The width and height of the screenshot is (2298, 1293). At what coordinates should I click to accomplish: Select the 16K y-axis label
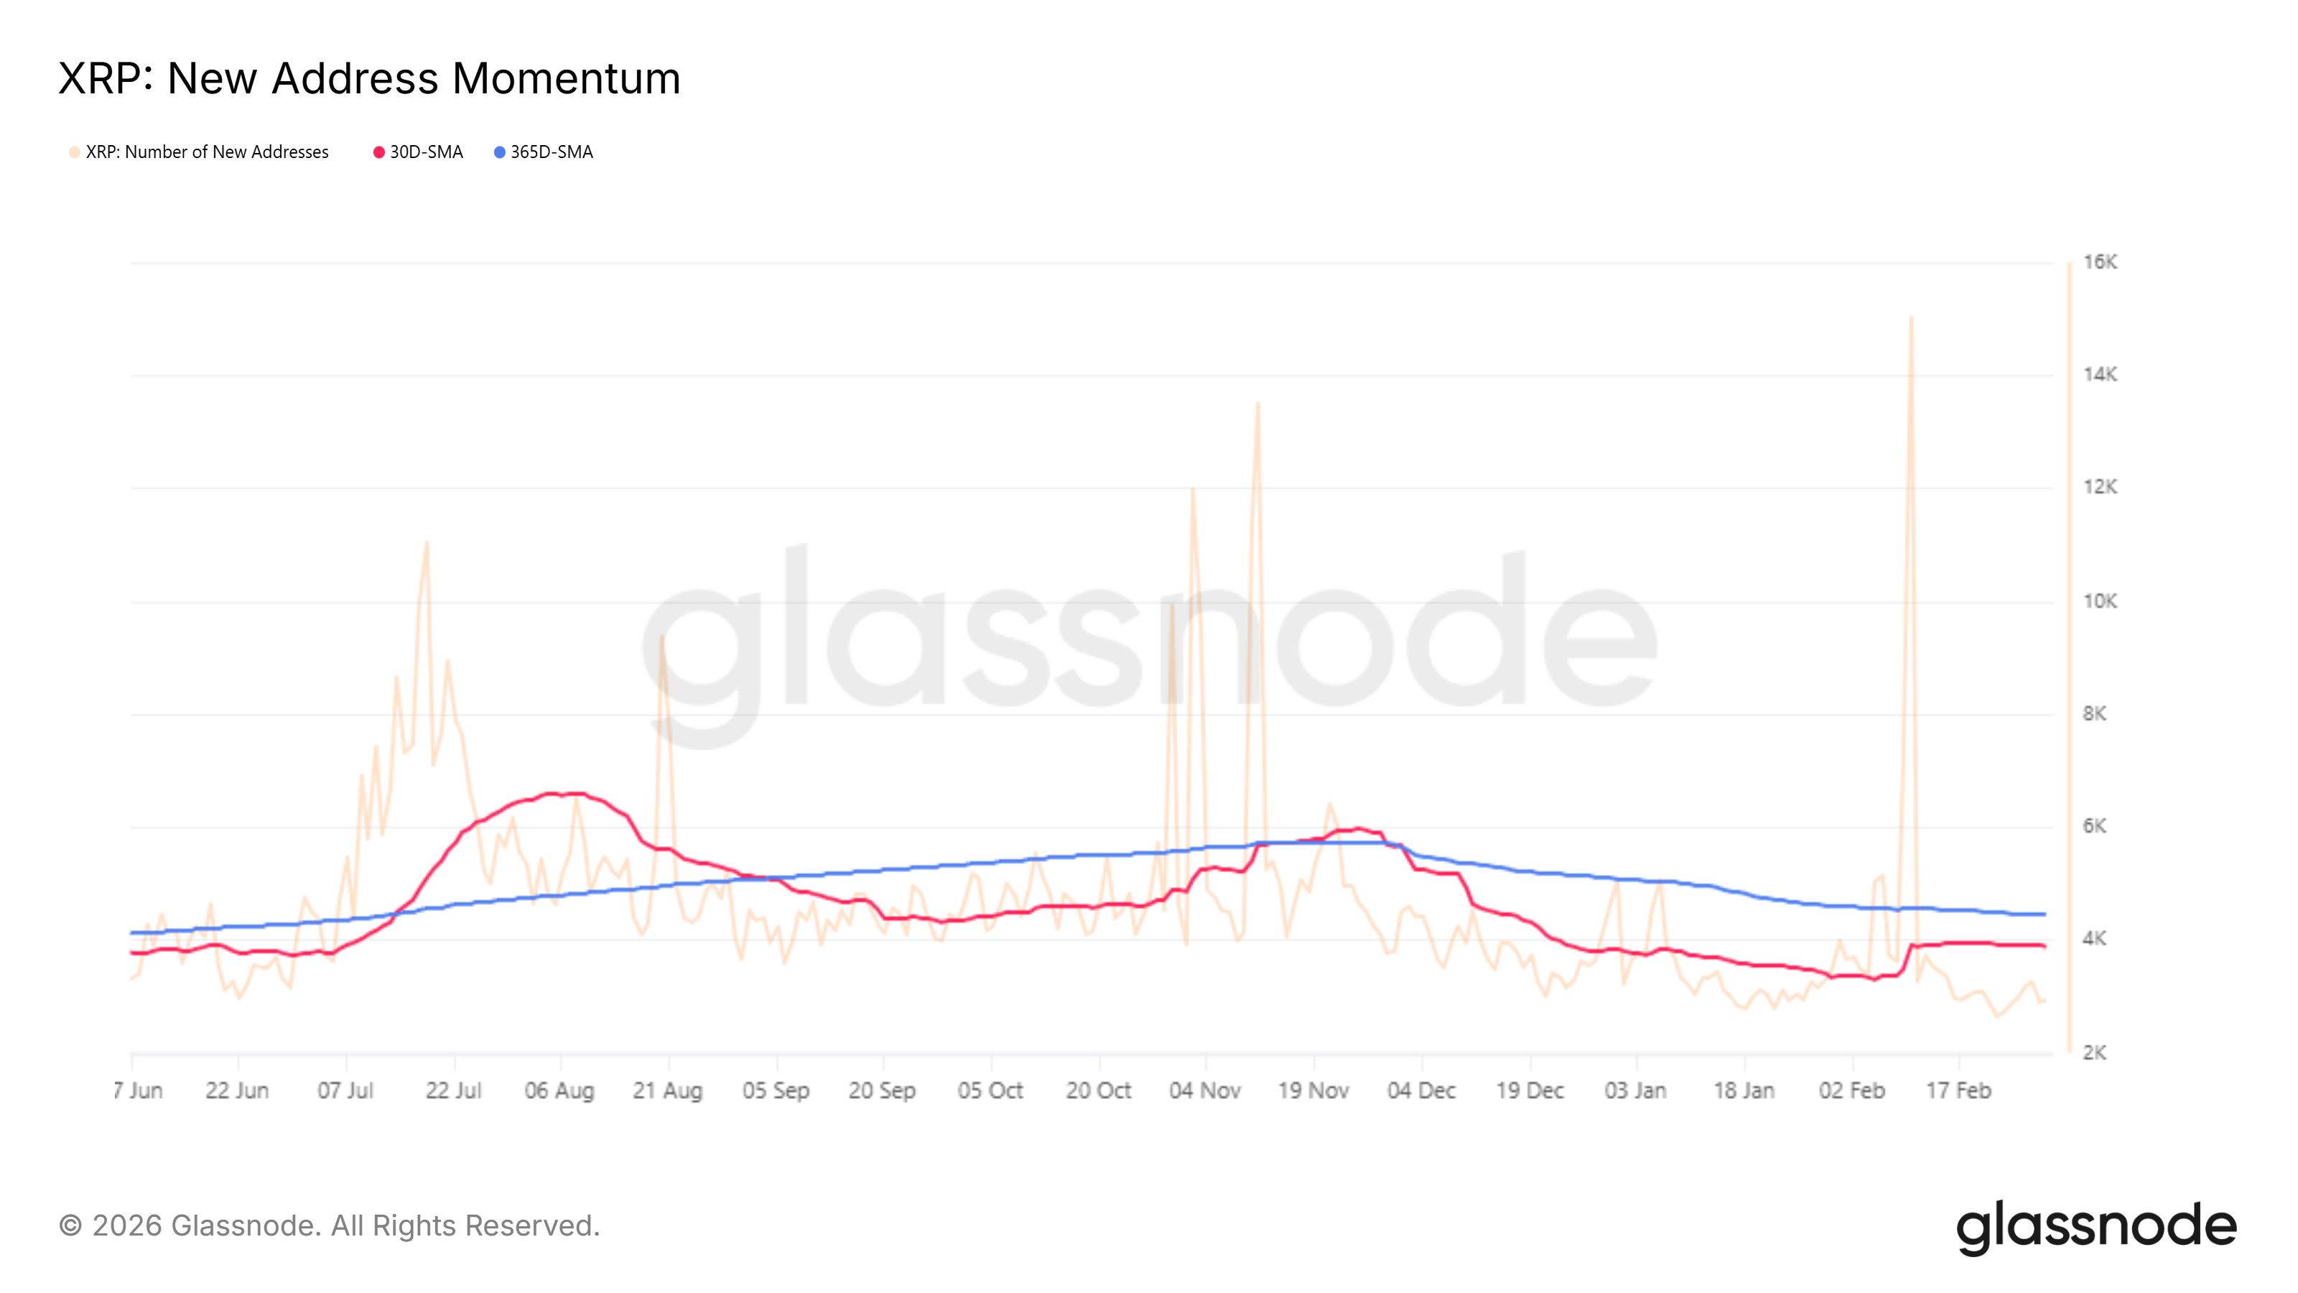tap(2100, 262)
